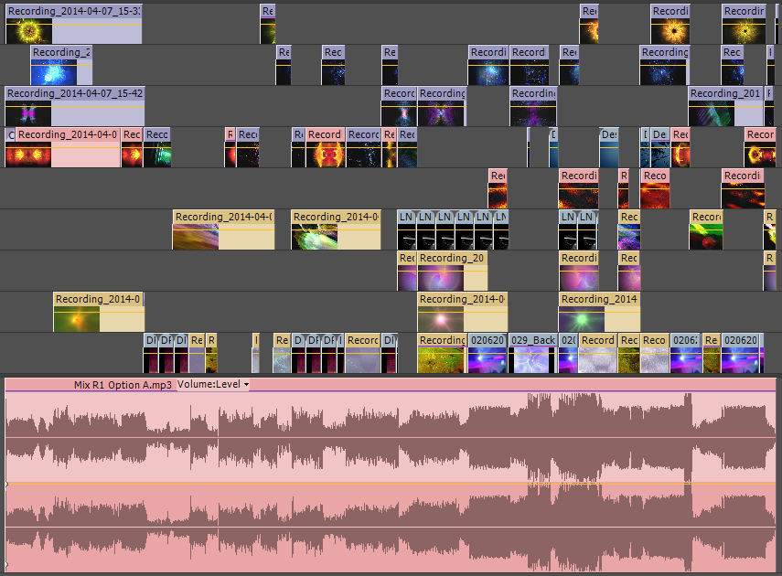Click the Recording_201 clip at the right of the third track
The height and width of the screenshot is (576, 782).
(724, 93)
